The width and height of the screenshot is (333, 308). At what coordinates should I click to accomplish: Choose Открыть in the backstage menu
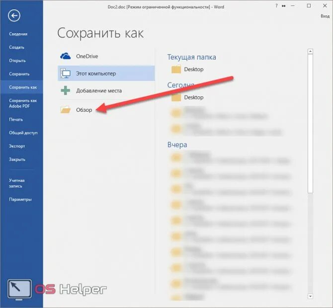17,61
